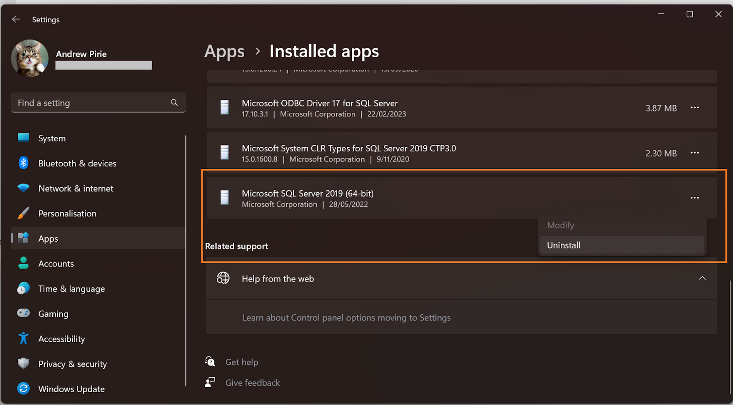
Task: Click Help from the web label
Action: pos(278,278)
